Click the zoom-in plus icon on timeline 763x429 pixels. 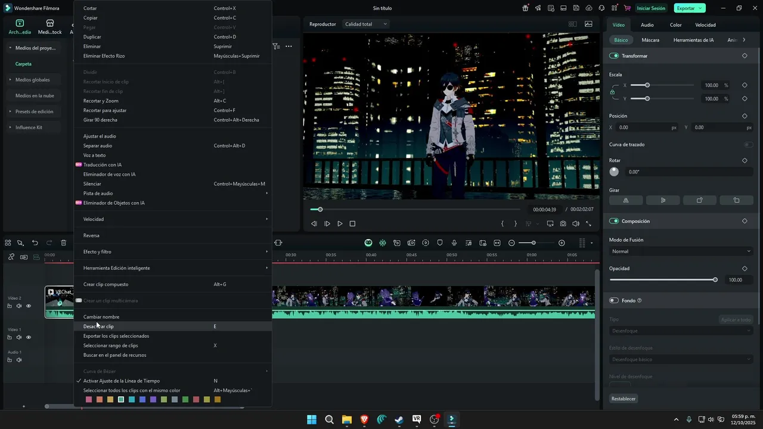click(562, 243)
